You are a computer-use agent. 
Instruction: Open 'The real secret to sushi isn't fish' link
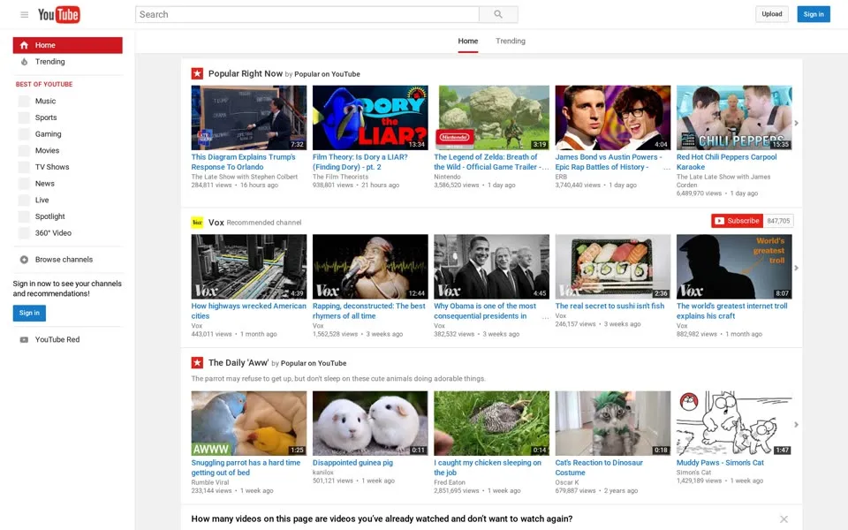point(609,307)
